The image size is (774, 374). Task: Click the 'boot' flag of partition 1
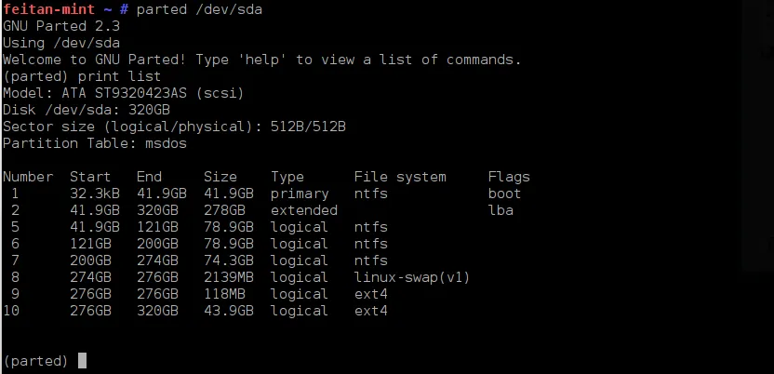(504, 194)
